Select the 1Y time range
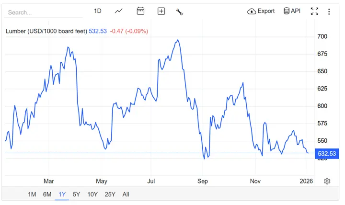 (62, 194)
